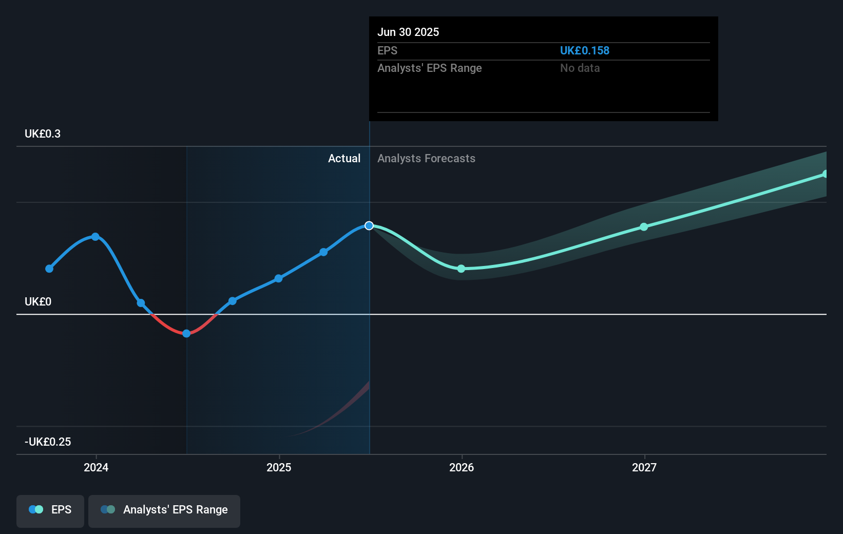Click the UK£0.158 EPS value
The height and width of the screenshot is (534, 843).
click(x=584, y=50)
